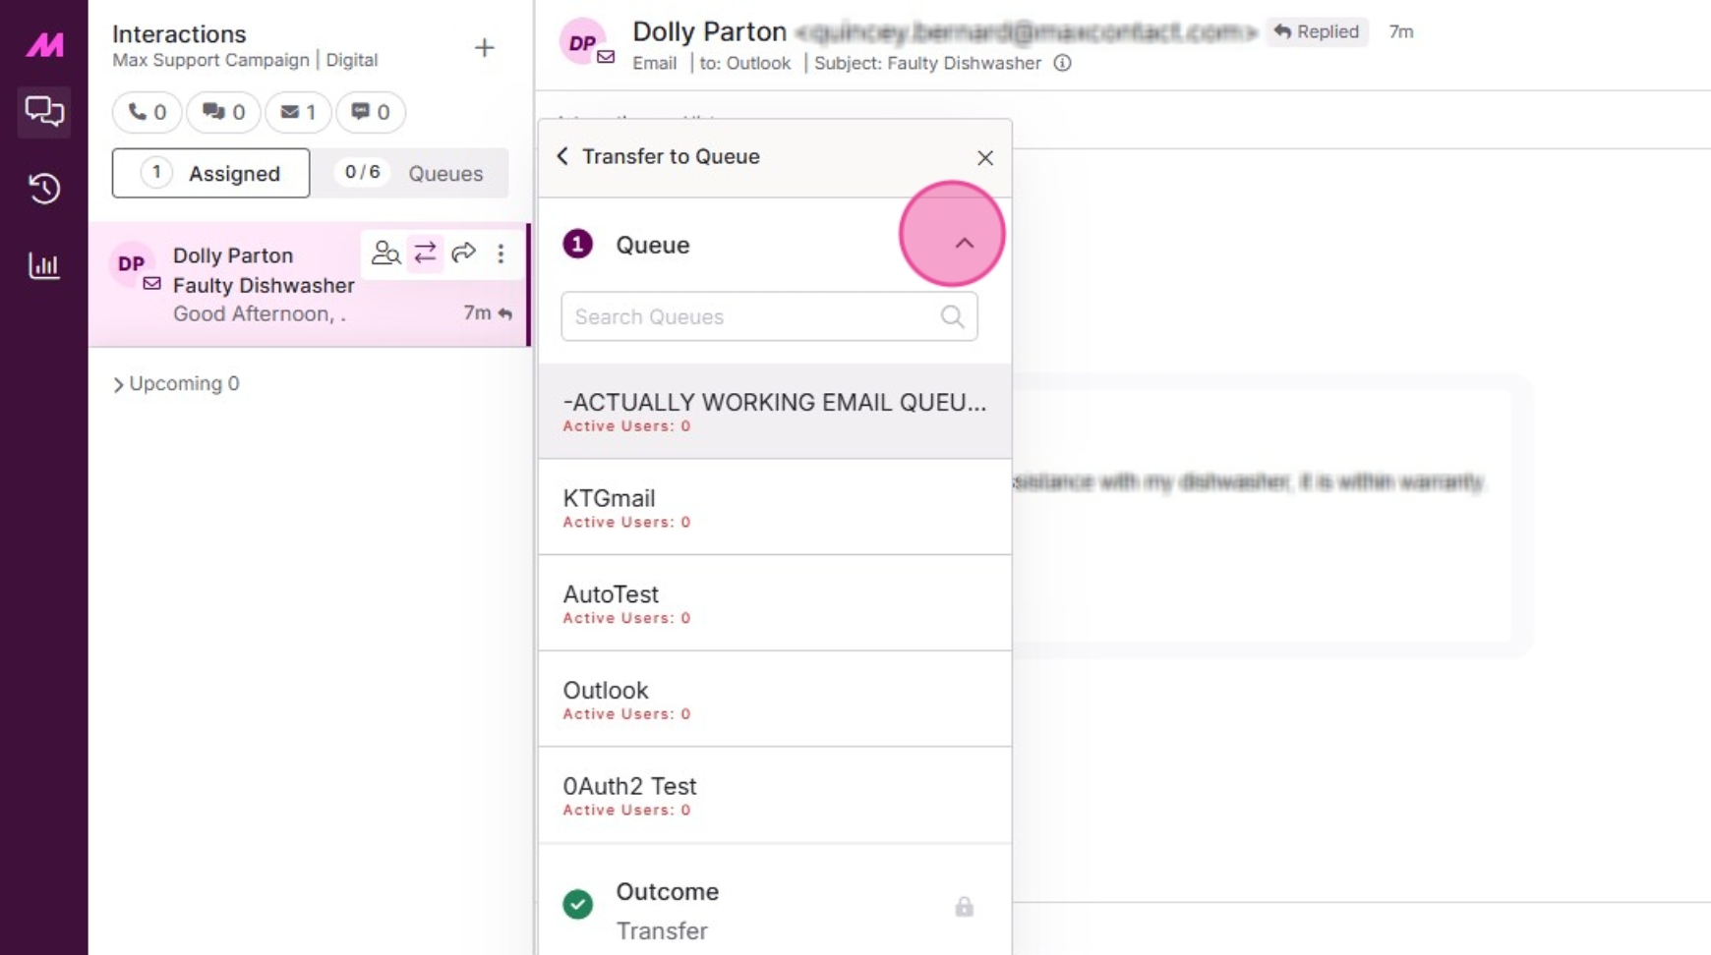Viewport: 1711px width, 955px height.
Task: Click the 'Interactions' panel heading
Action: (x=179, y=33)
